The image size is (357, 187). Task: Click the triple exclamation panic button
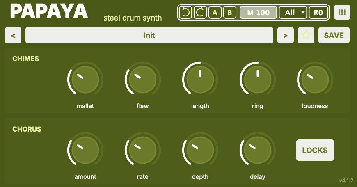(342, 12)
